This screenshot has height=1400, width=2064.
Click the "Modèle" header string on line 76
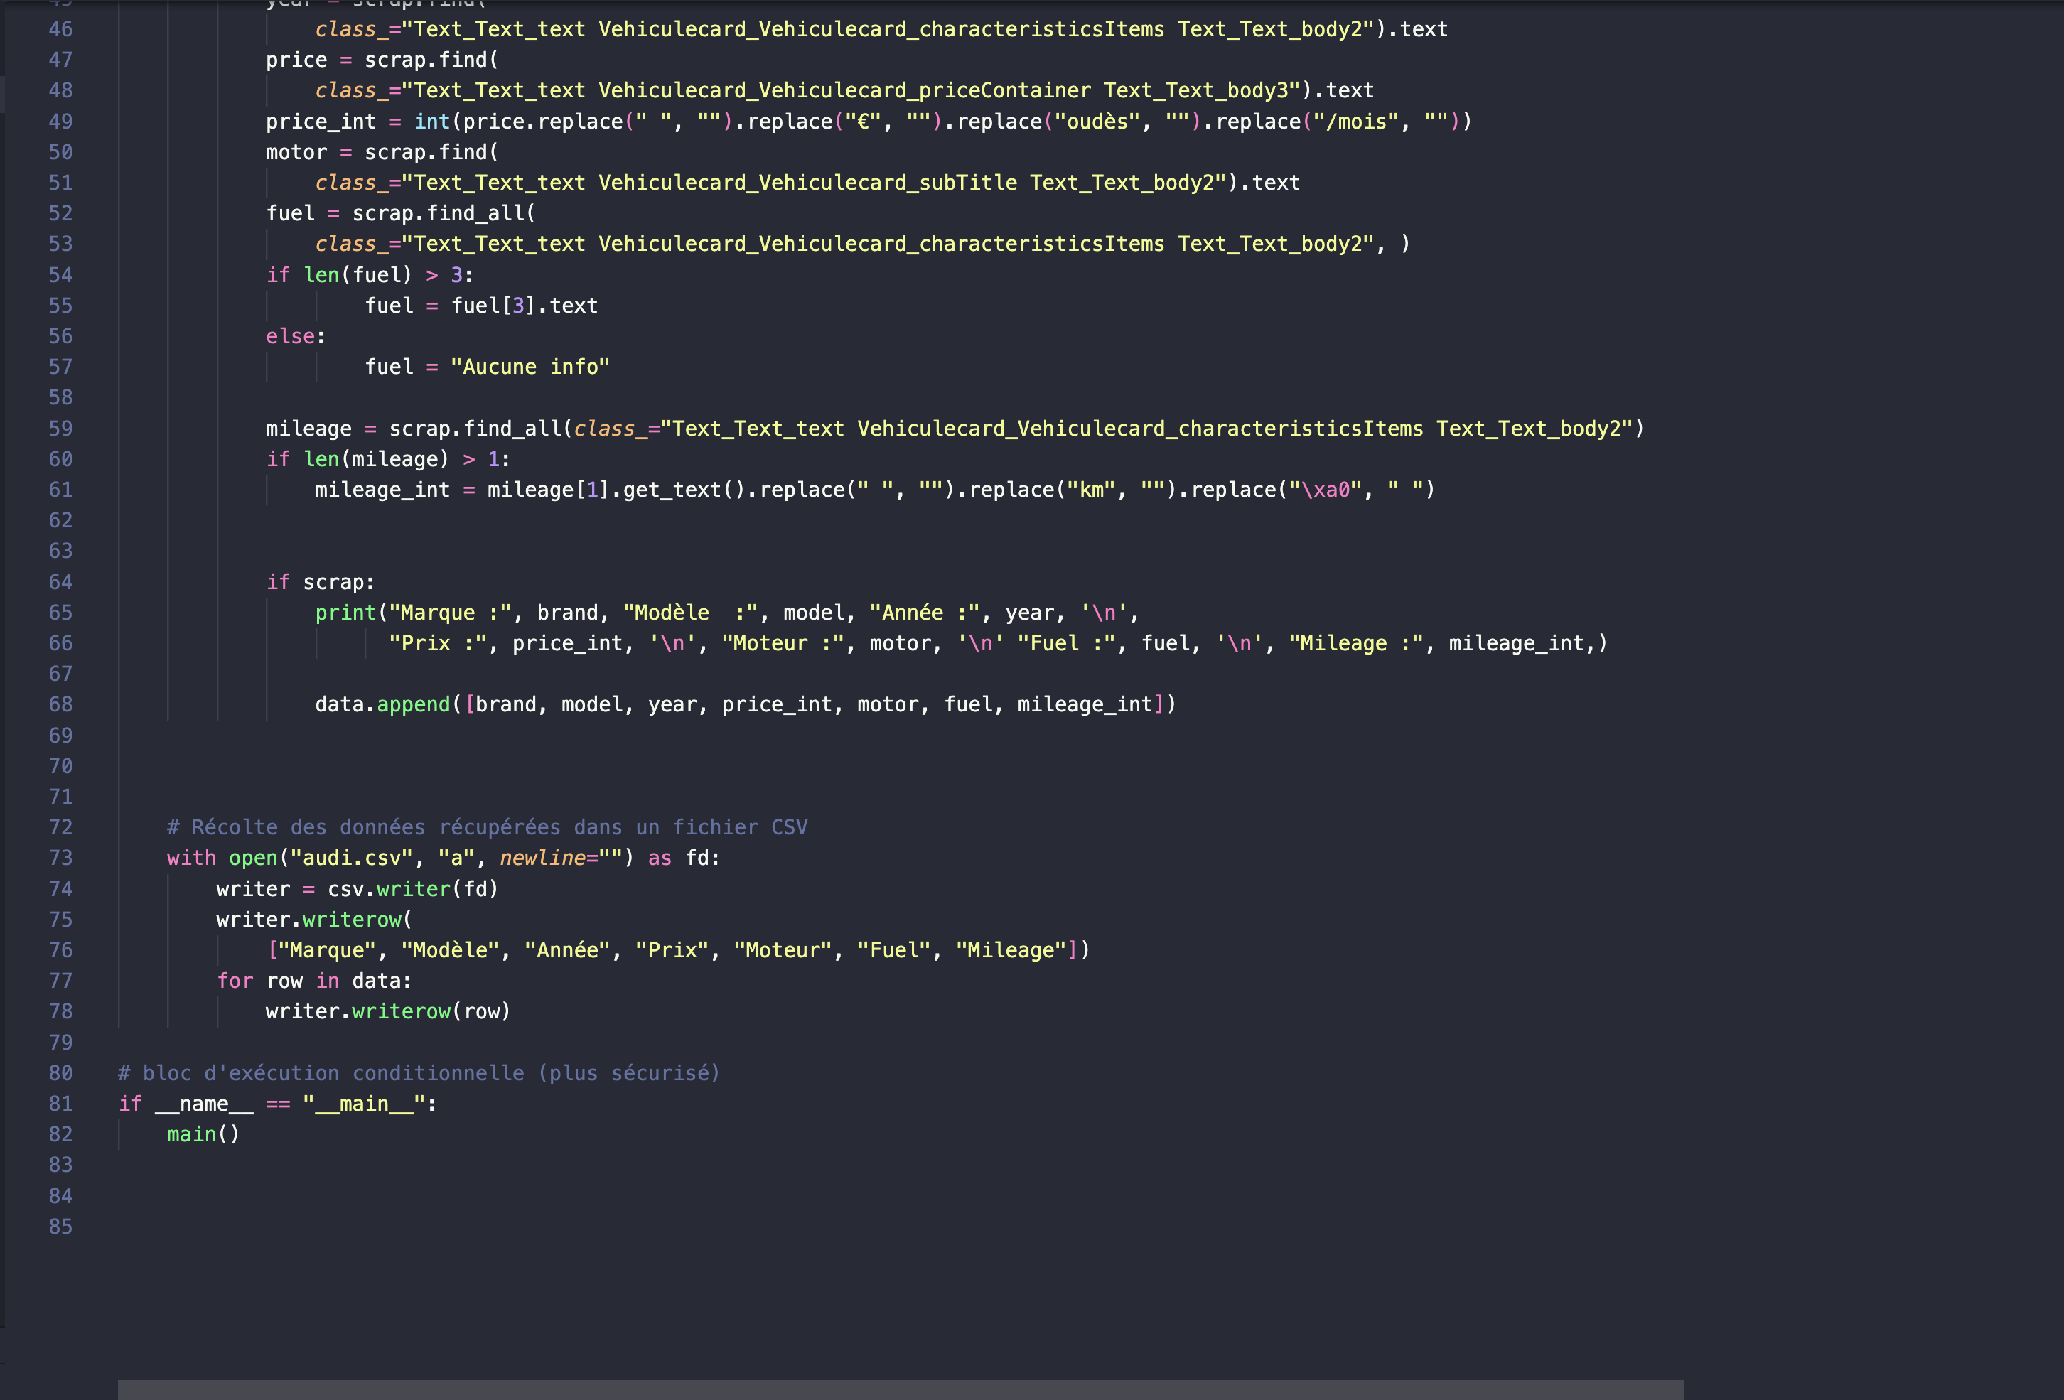coord(451,951)
